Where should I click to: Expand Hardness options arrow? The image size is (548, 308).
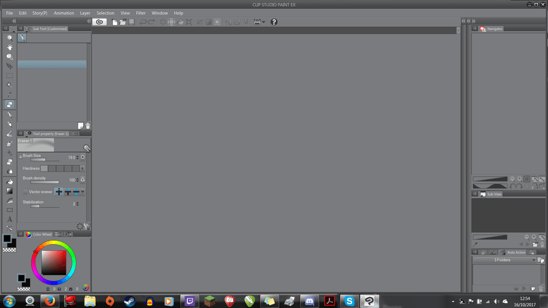coord(82,168)
